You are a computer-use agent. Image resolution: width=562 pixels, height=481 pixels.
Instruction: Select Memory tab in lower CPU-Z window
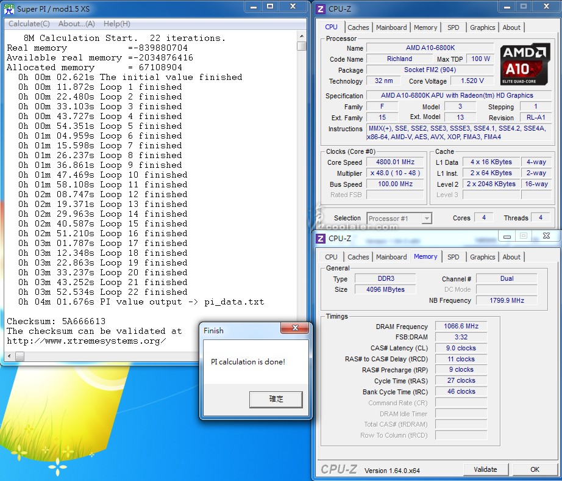coord(425,256)
